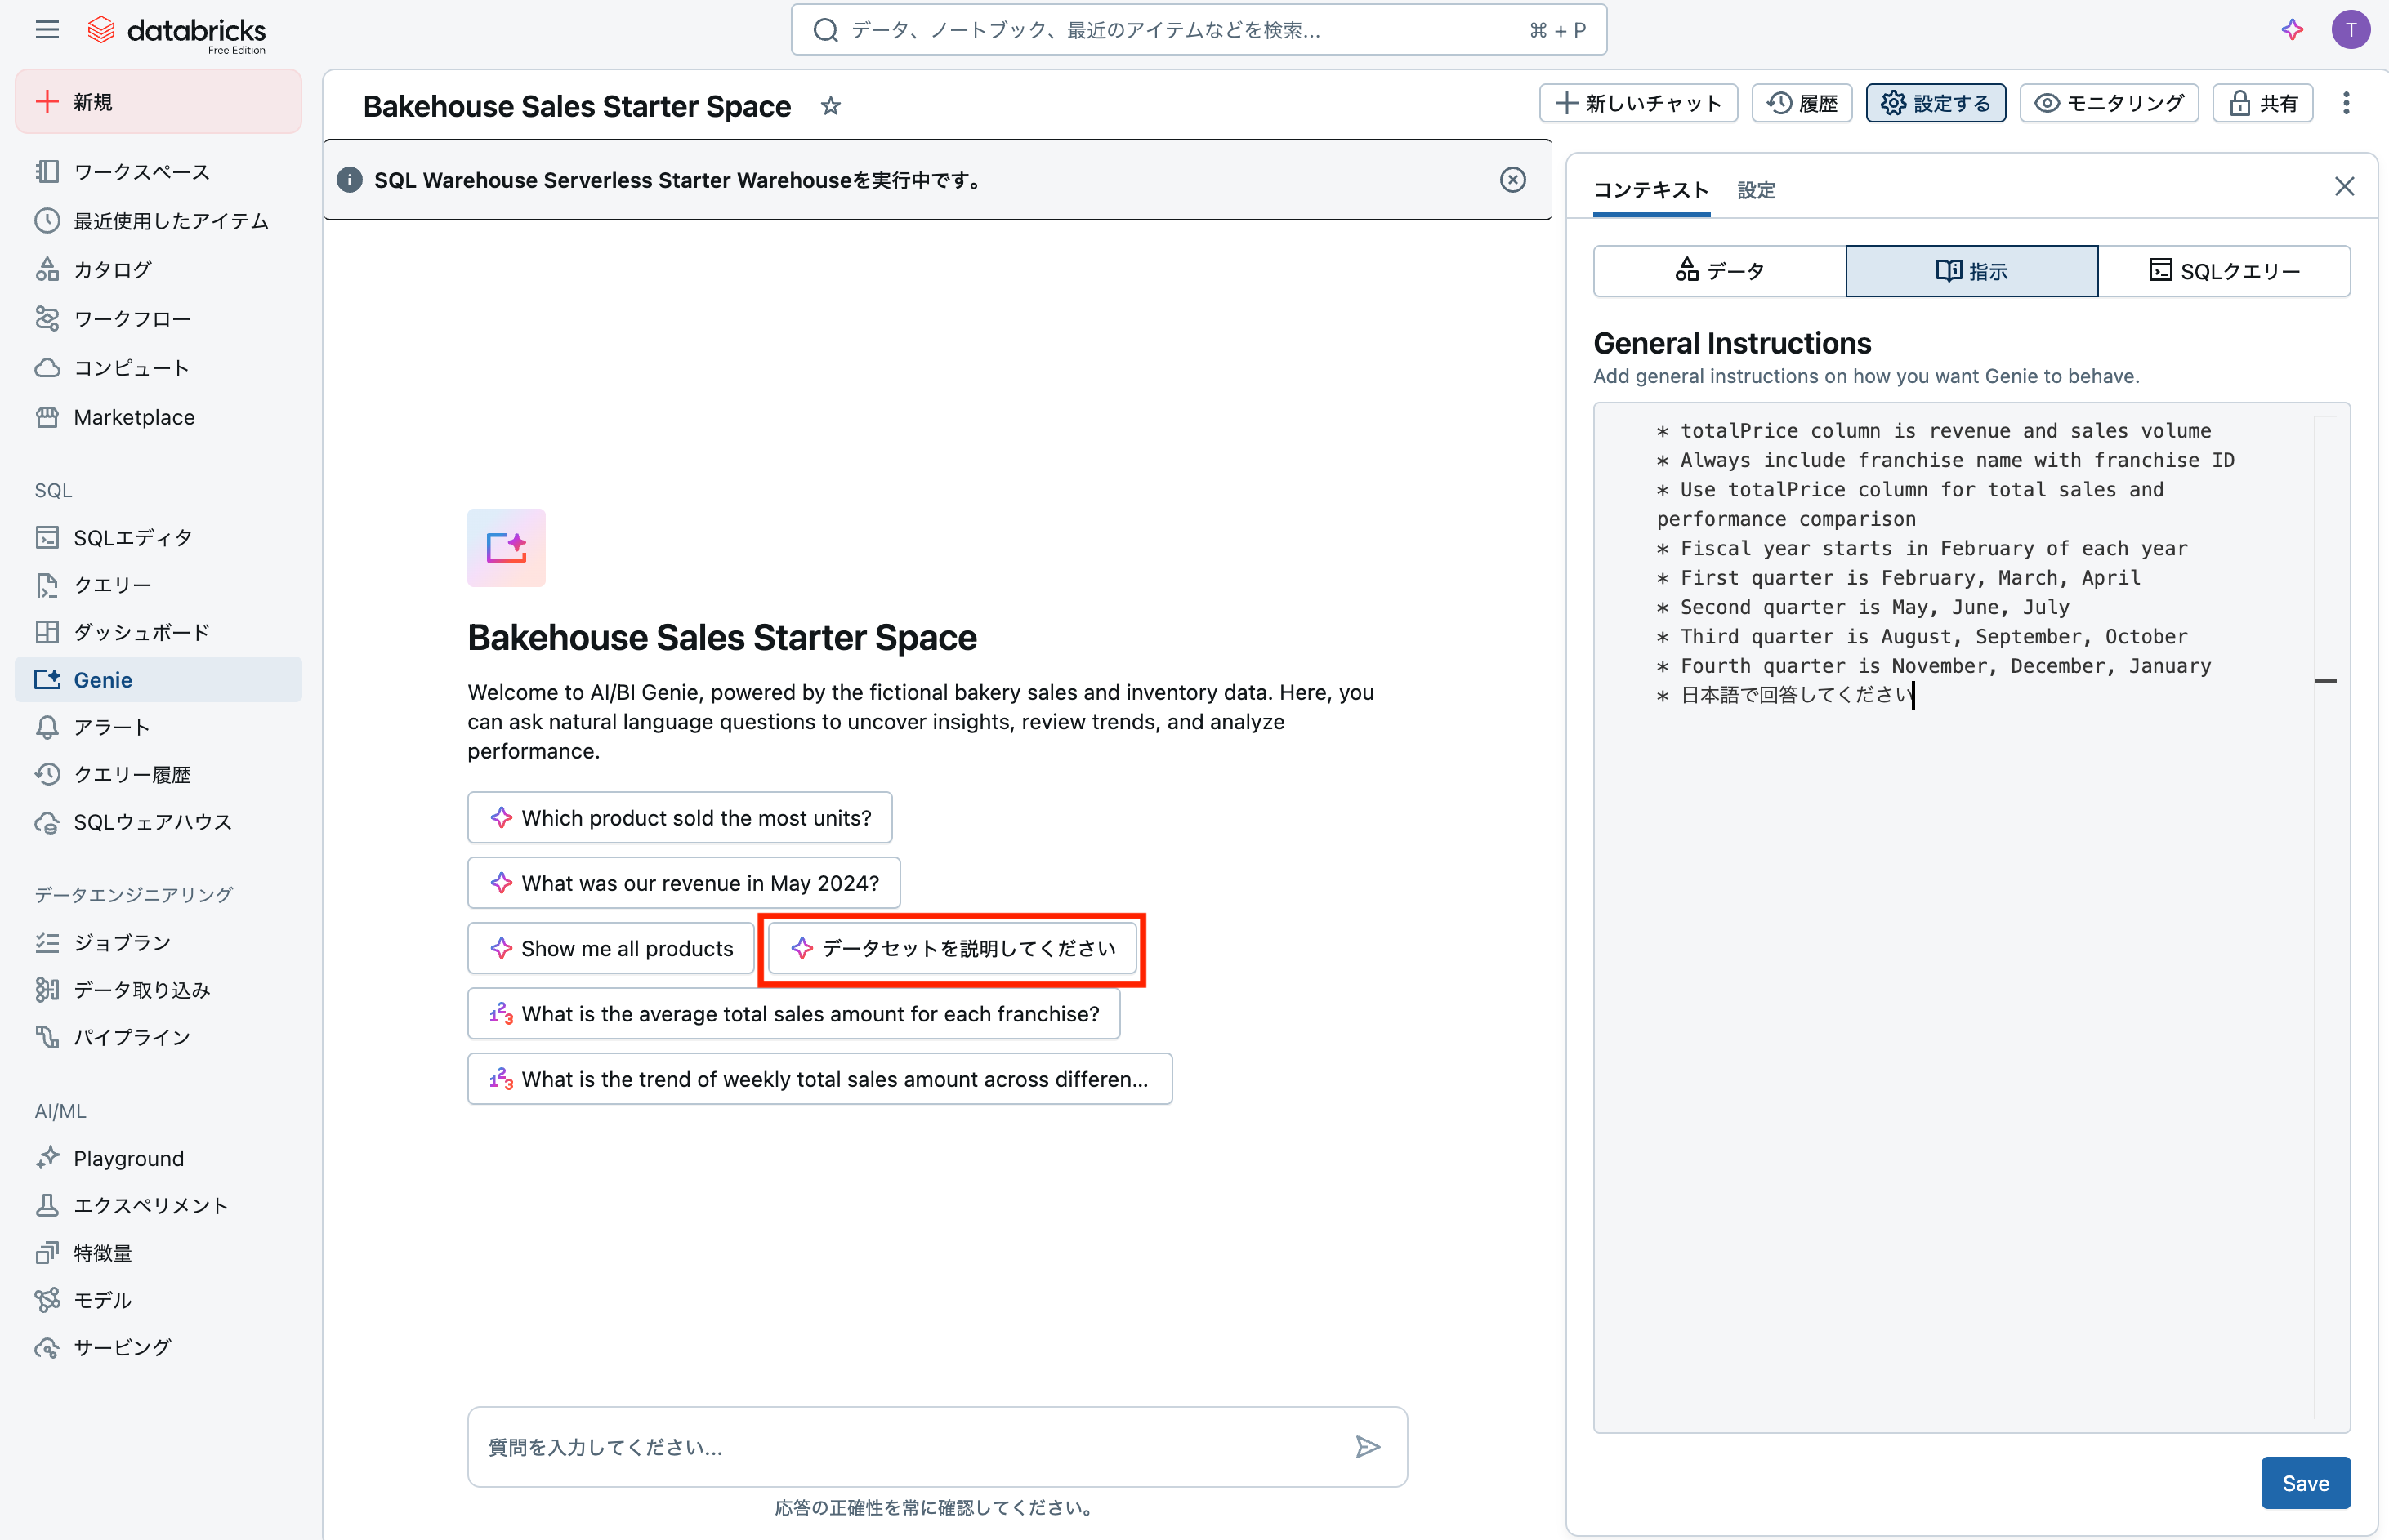2389x1540 pixels.
Task: Click the 新規 create button
Action: [x=158, y=102]
